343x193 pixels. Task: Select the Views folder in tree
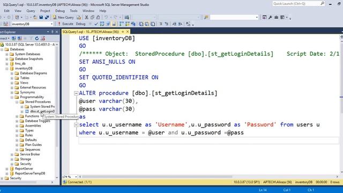pyautogui.click(x=24, y=83)
